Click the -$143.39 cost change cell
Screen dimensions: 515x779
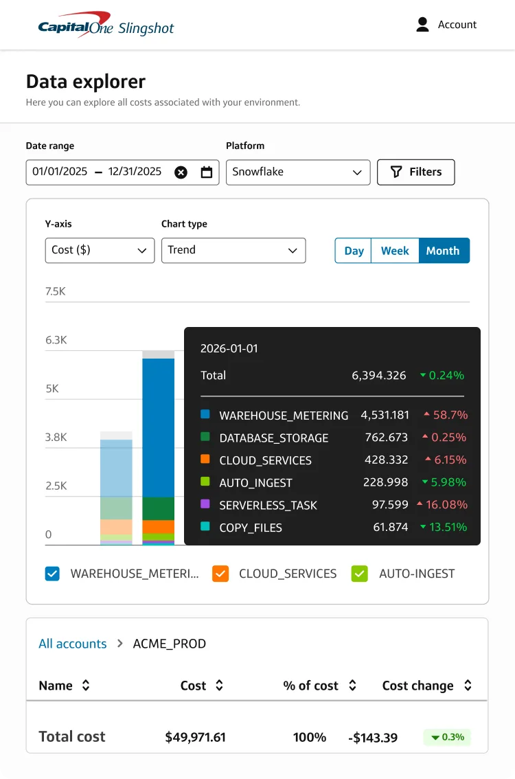373,738
